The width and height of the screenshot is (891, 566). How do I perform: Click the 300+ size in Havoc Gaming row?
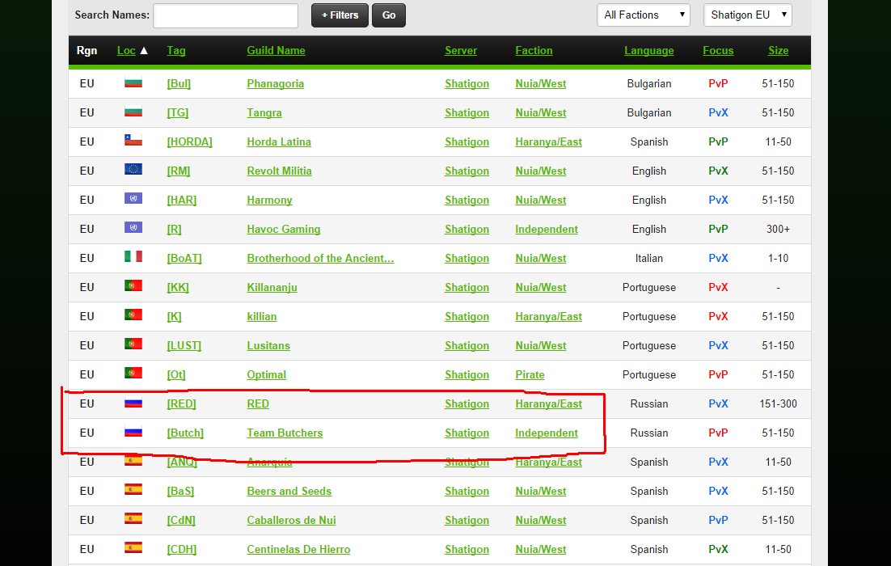(x=778, y=229)
